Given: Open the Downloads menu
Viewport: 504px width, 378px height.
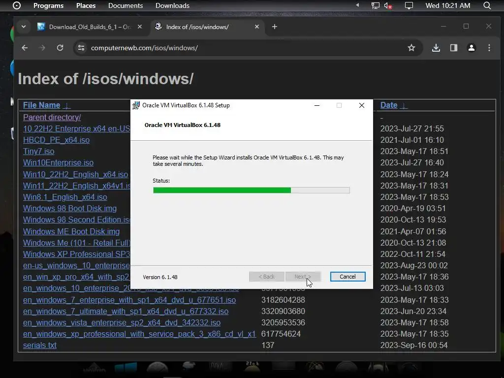Looking at the screenshot, I should pos(172,5).
